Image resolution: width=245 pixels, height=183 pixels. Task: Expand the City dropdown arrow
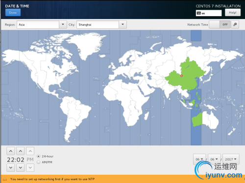122,24
